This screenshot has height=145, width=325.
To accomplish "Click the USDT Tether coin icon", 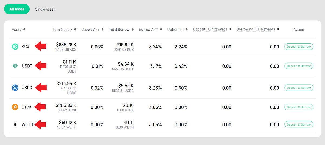I will pos(15,66).
